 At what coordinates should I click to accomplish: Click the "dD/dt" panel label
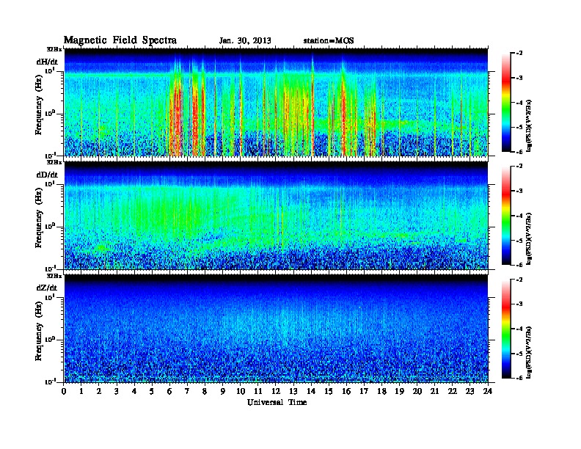(x=47, y=175)
